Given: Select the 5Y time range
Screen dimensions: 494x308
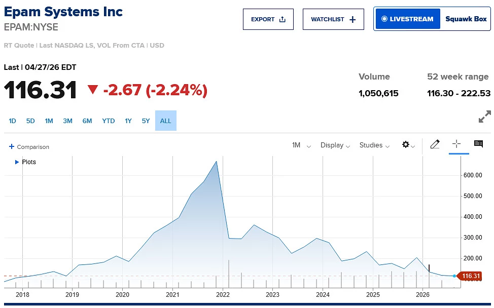Looking at the screenshot, I should point(146,121).
